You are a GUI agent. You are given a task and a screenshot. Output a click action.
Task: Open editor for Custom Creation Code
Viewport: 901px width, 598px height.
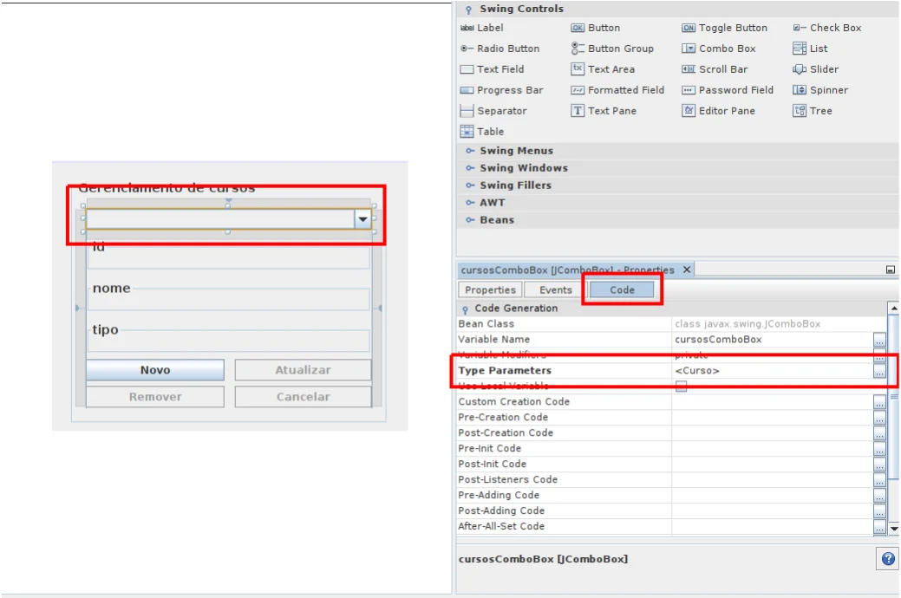click(879, 402)
